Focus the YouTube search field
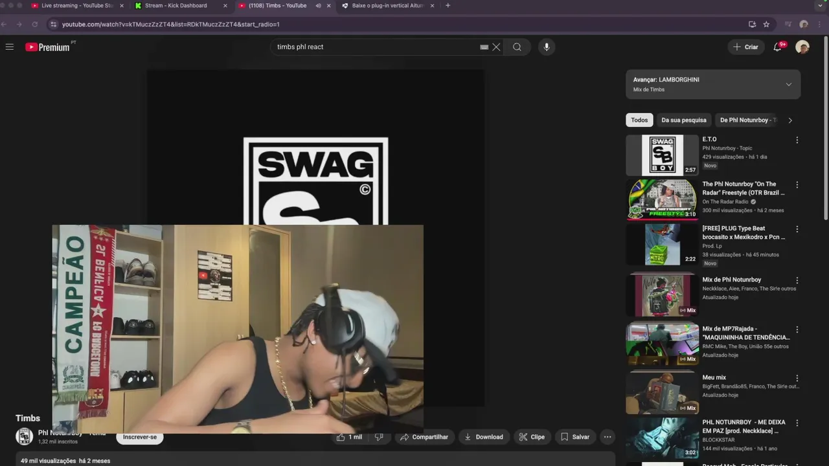Image resolution: width=829 pixels, height=466 pixels. 376,47
